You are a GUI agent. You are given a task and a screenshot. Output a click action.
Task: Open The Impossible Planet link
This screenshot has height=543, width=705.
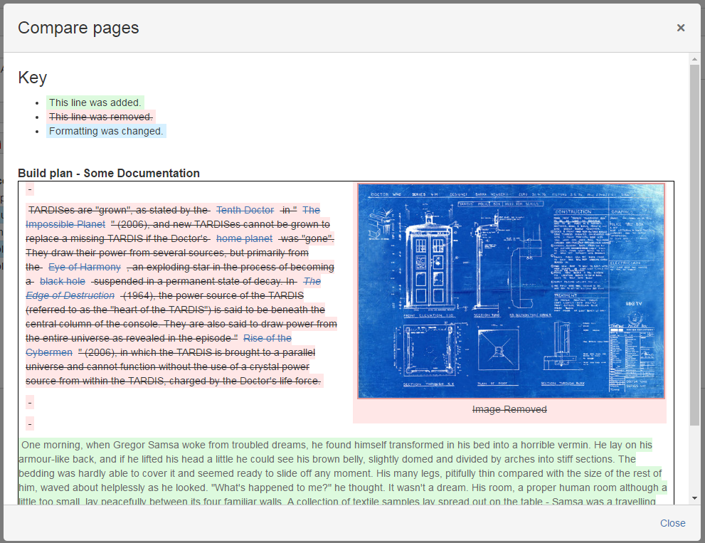65,224
